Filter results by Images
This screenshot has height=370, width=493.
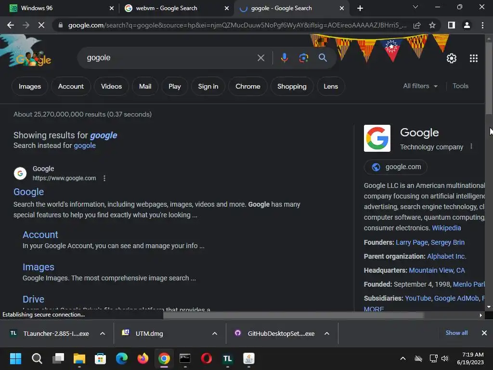[29, 86]
